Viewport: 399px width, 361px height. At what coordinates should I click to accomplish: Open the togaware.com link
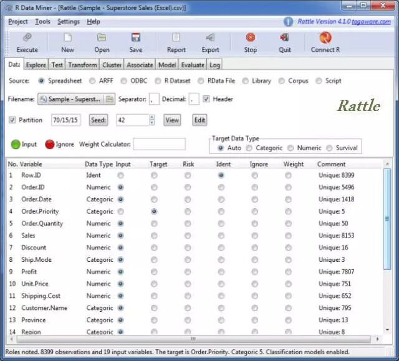[371, 22]
